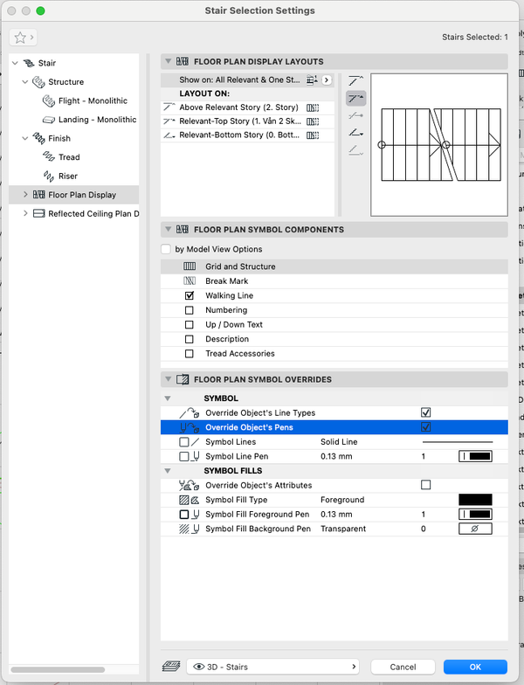The width and height of the screenshot is (524, 685).
Task: Click the layer icon next to 3D - Stairs
Action: (171, 666)
